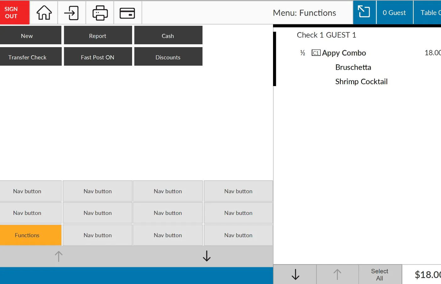The image size is (441, 284).
Task: Click the blue expand check panel icon
Action: 364,13
